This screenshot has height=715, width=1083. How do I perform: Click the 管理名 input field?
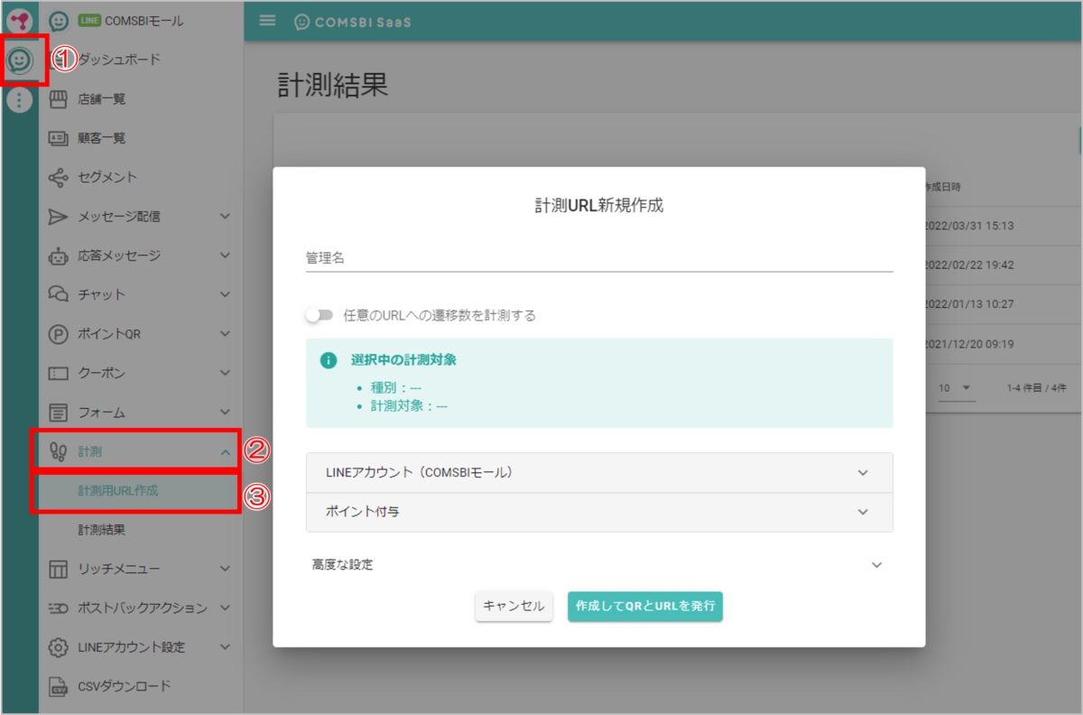pyautogui.click(x=599, y=258)
